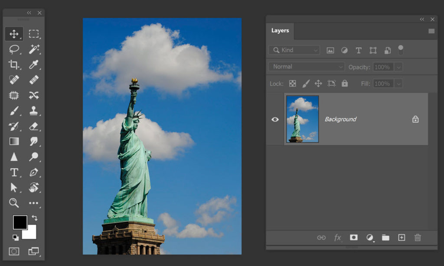The width and height of the screenshot is (444, 266).
Task: Select the Smudge tool
Action: [x=34, y=141]
